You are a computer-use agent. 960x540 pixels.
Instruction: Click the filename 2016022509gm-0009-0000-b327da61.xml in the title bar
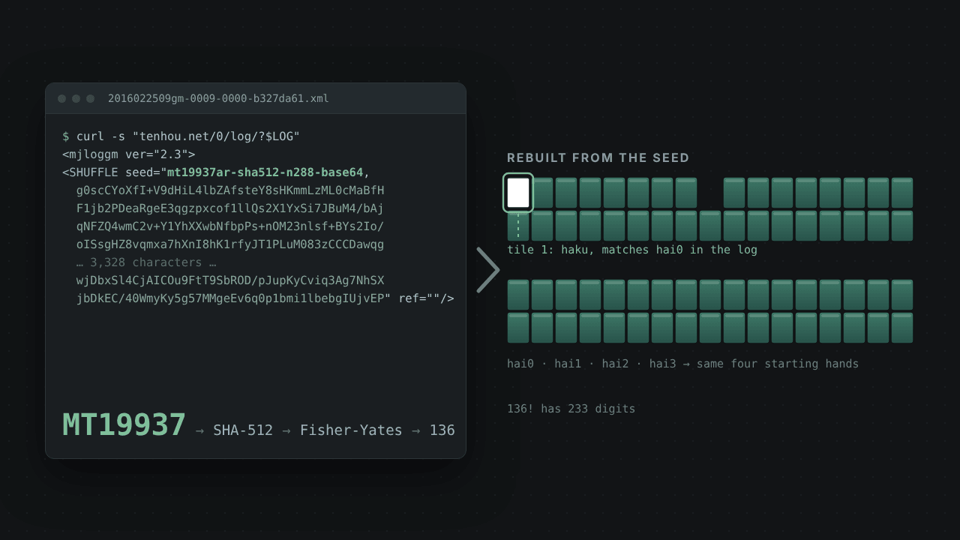218,98
